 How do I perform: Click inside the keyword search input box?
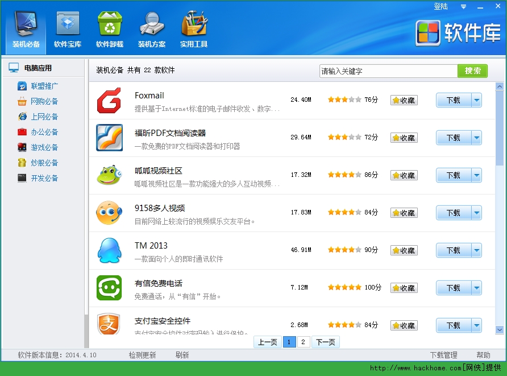[388, 71]
